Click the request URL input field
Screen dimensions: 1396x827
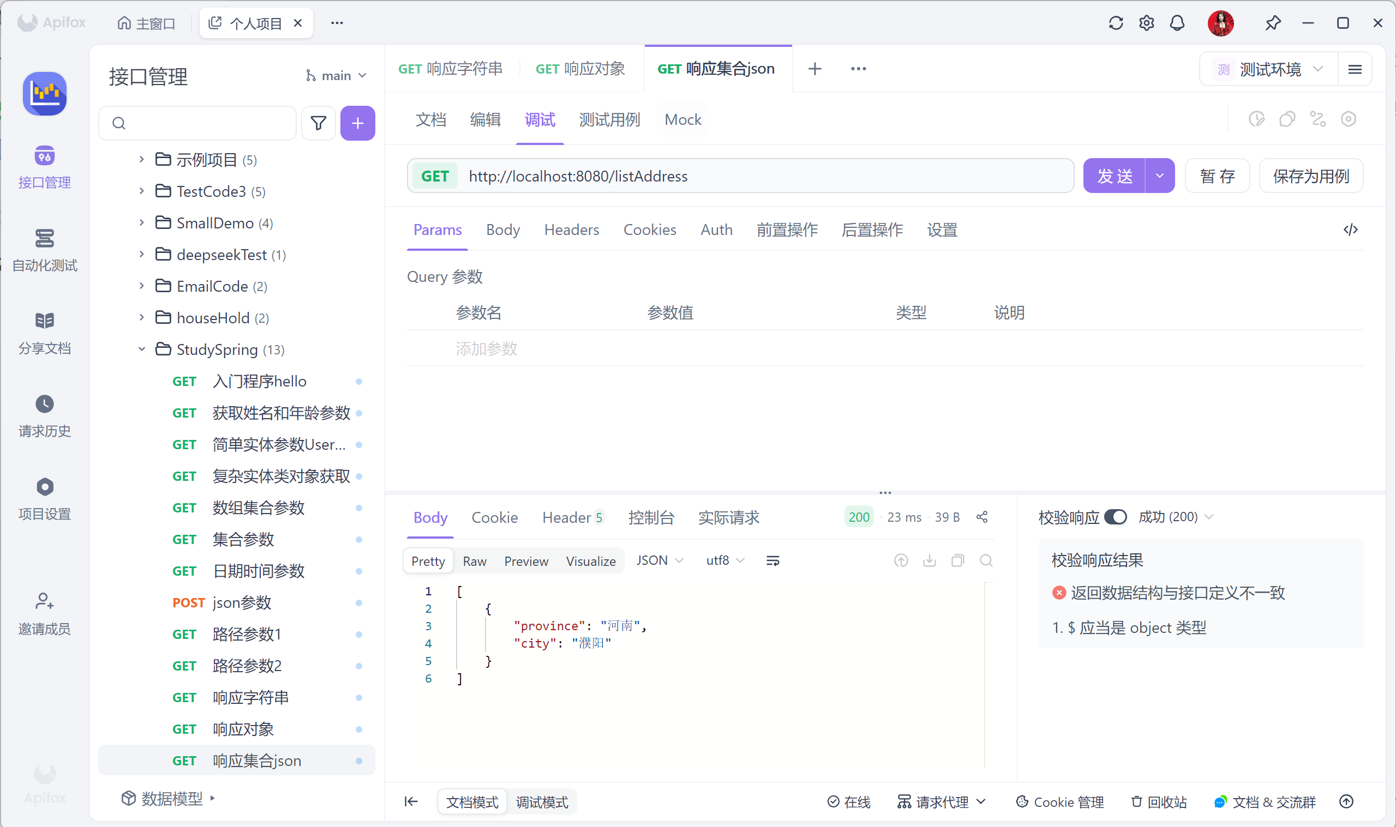tap(764, 176)
